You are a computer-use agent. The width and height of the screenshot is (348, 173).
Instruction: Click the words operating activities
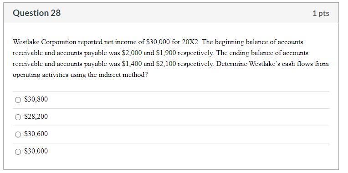point(41,75)
